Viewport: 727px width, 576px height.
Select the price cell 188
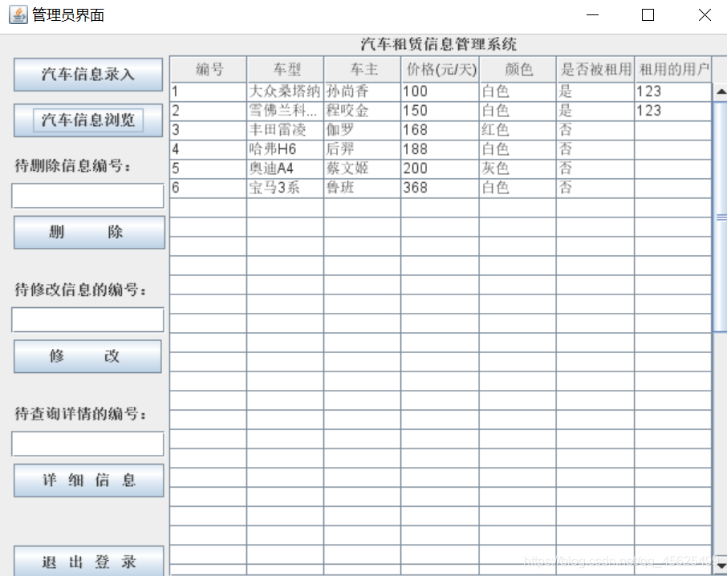pyautogui.click(x=440, y=150)
